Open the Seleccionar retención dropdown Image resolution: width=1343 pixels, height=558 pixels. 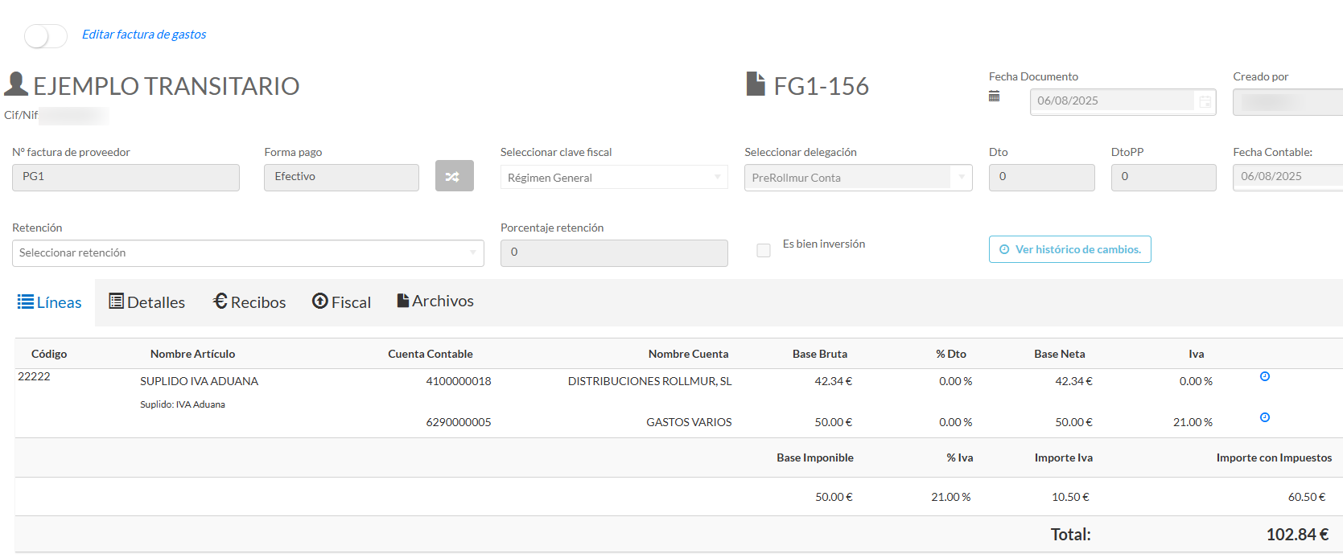[x=248, y=252]
